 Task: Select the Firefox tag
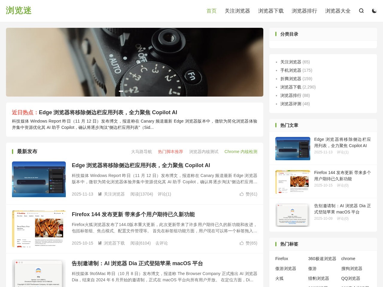coord(282,259)
